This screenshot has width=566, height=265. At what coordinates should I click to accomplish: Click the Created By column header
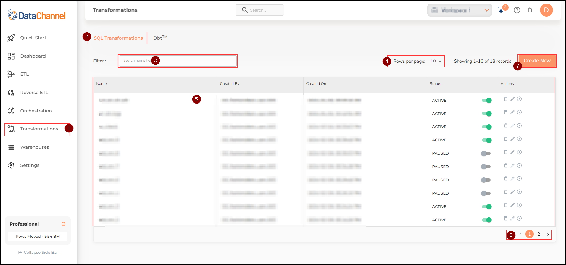(x=230, y=84)
